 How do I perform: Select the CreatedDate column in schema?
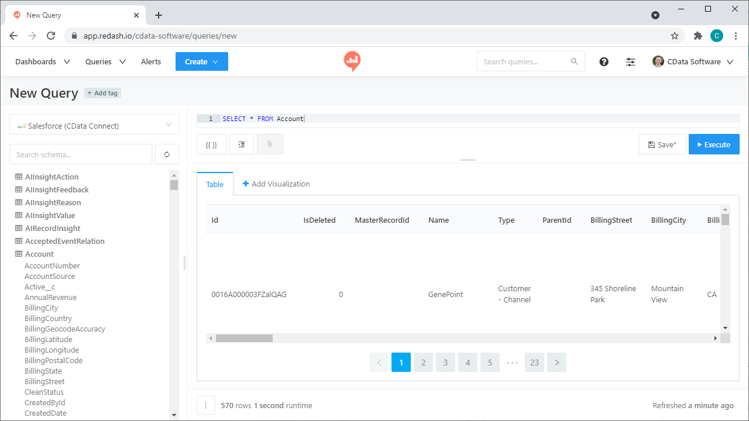pyautogui.click(x=46, y=413)
